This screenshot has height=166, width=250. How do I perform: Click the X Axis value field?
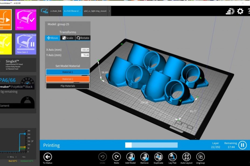click(85, 50)
